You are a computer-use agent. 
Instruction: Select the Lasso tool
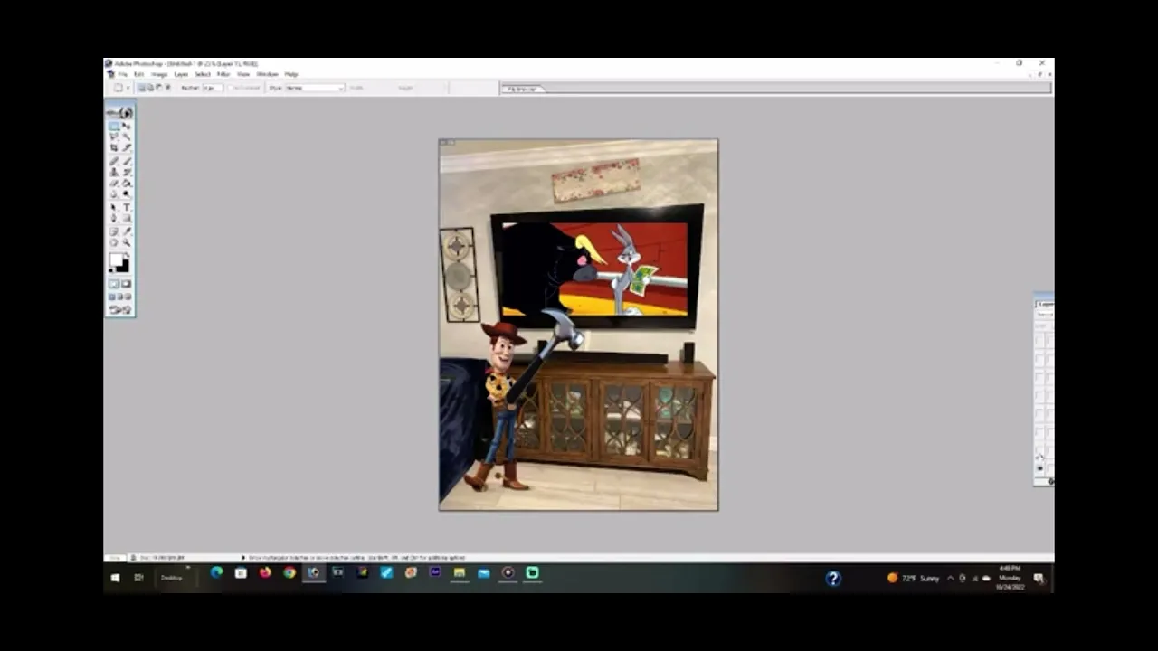(x=115, y=137)
